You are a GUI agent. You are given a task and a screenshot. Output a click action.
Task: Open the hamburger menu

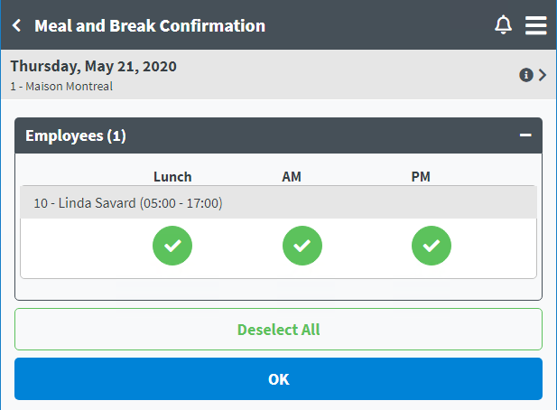(x=535, y=25)
